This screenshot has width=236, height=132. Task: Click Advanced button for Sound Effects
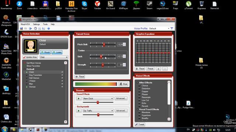pos(121,98)
